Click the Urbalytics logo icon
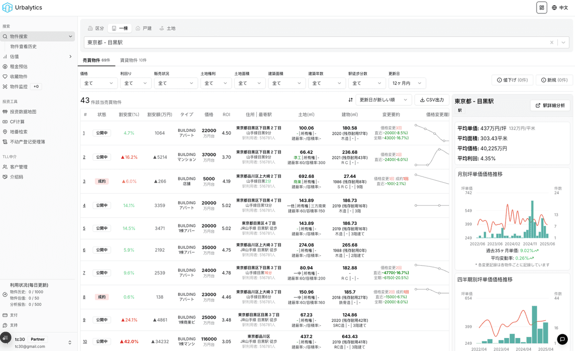The image size is (575, 351). [x=7, y=8]
